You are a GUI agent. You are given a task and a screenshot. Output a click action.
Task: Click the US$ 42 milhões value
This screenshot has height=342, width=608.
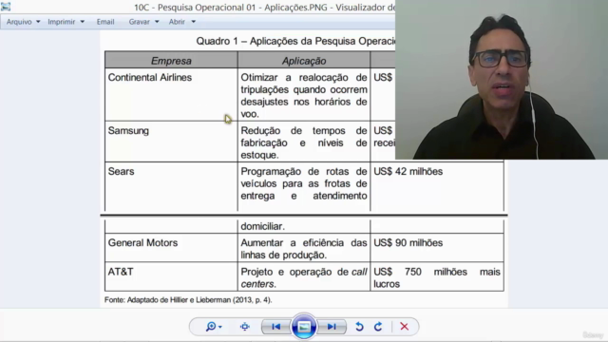click(408, 171)
